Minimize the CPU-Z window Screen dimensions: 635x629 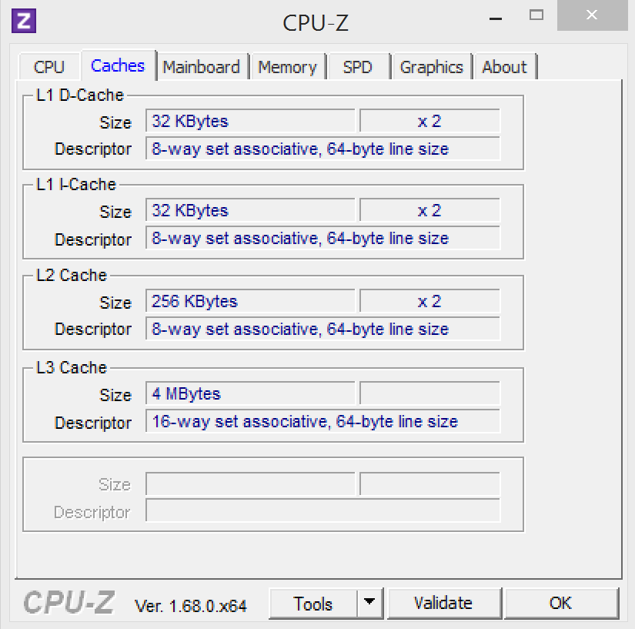[x=496, y=18]
